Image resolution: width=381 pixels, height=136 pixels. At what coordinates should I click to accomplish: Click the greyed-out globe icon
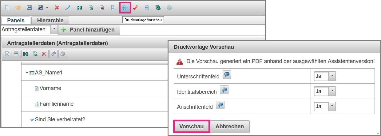(x=169, y=8)
